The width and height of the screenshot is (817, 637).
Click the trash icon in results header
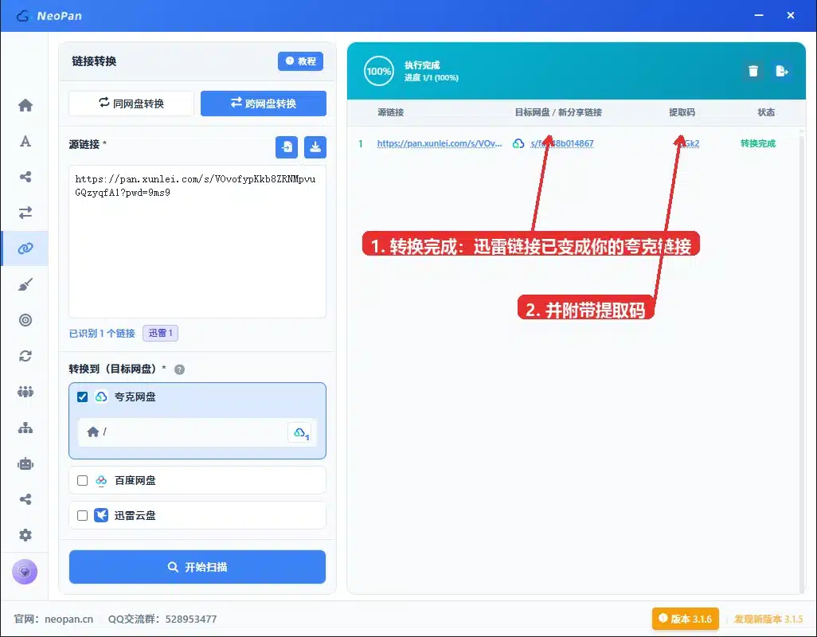point(753,71)
